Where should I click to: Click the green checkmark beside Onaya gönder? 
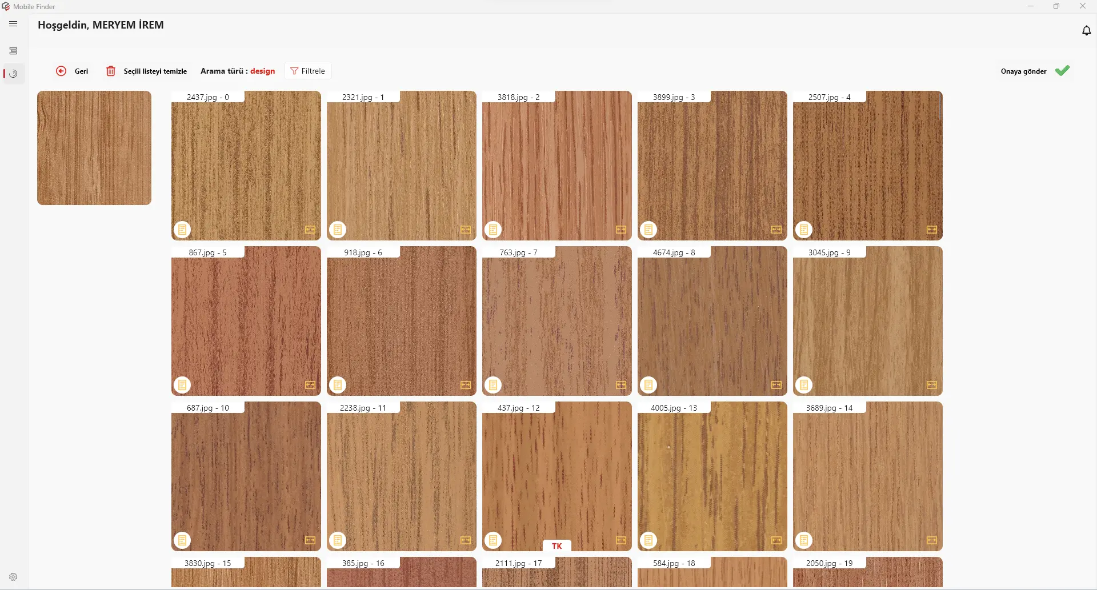tap(1062, 71)
